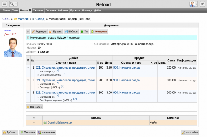Open the link icon next to Сок ананас
The image size is (207, 137).
(x=65, y=74)
